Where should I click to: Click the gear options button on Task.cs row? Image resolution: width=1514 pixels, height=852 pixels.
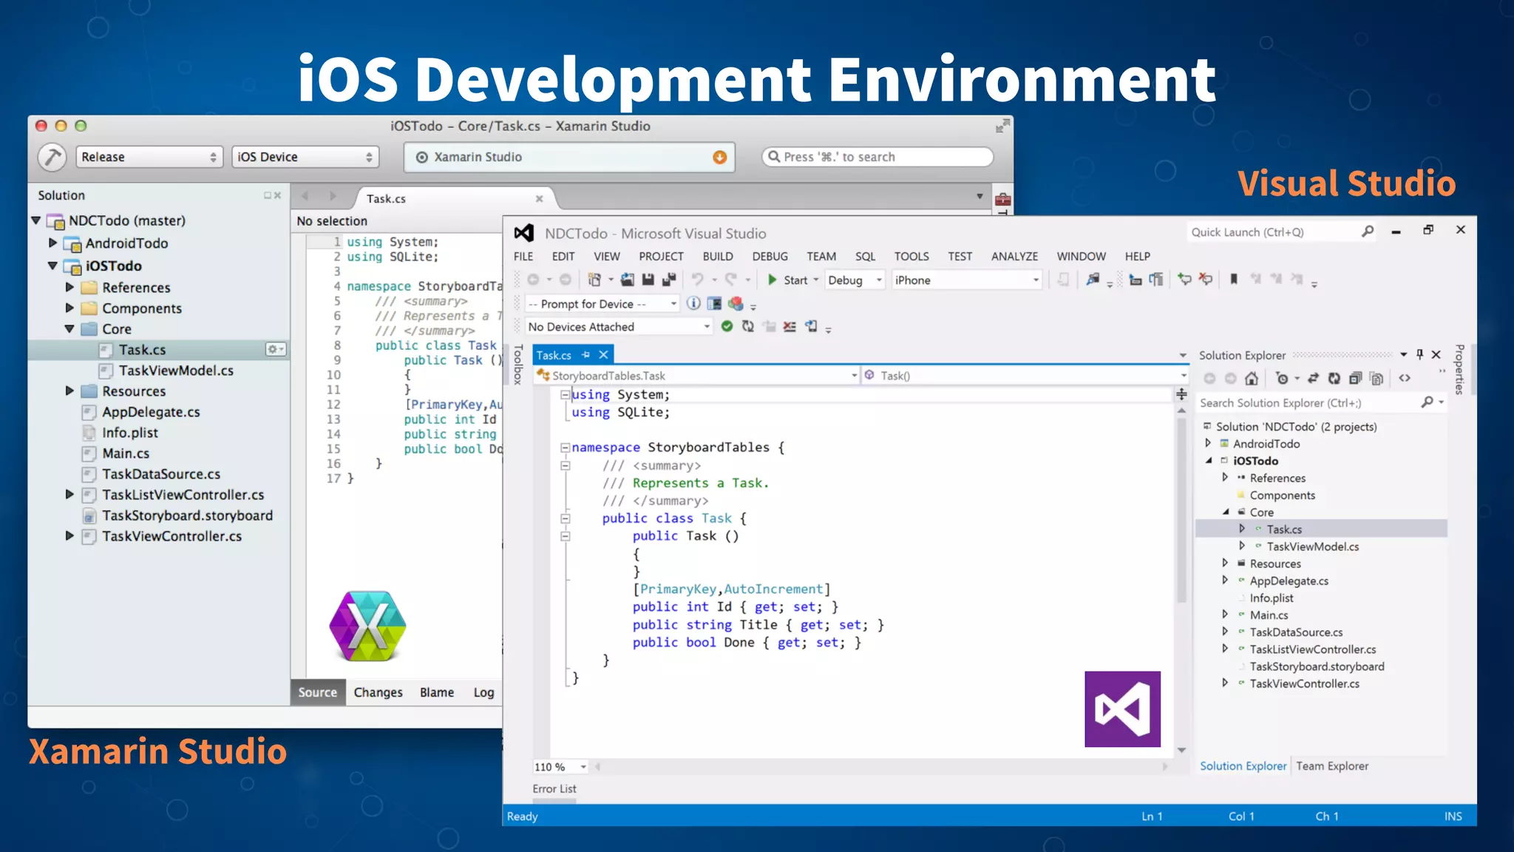click(x=276, y=349)
